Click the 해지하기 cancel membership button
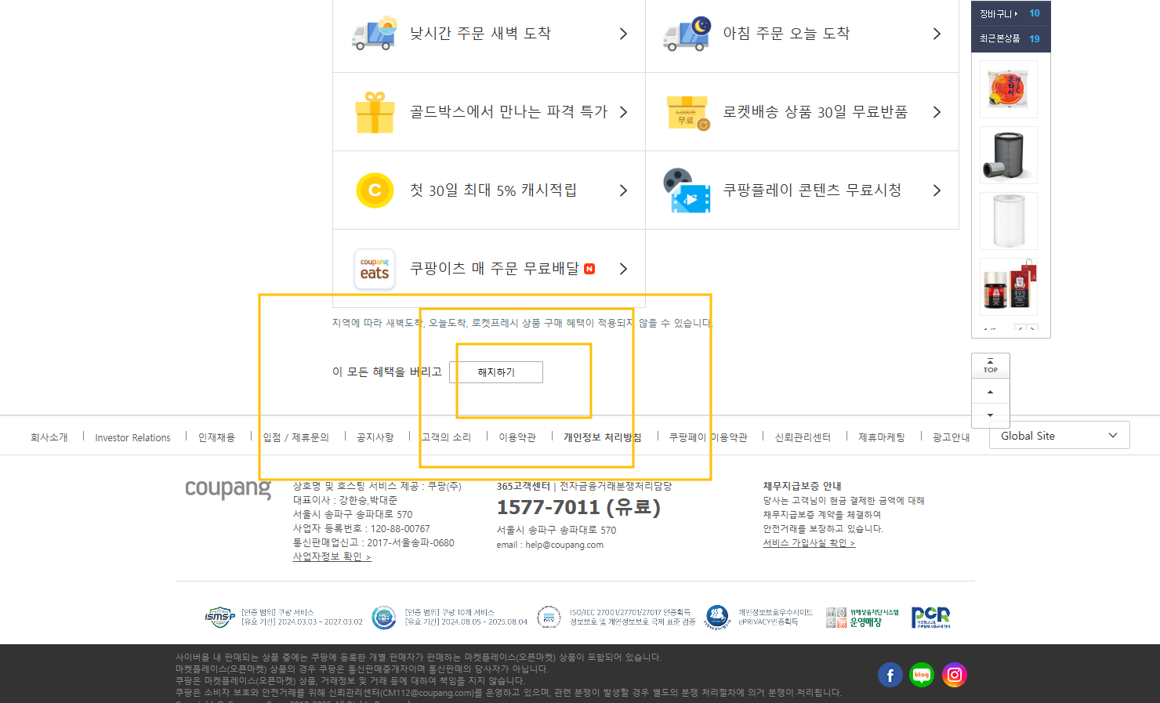 496,372
